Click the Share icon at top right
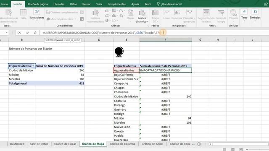The height and width of the screenshot is (151, 269). click(x=266, y=4)
